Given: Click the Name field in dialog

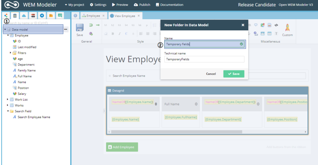Looking at the screenshot, I should (204, 44).
